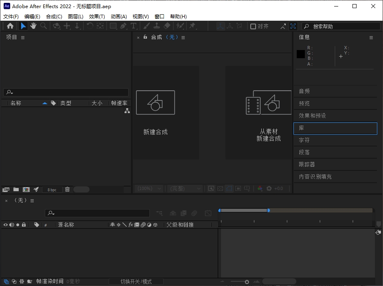
Task: Click the 搜索帮助 search field
Action: coord(342,26)
